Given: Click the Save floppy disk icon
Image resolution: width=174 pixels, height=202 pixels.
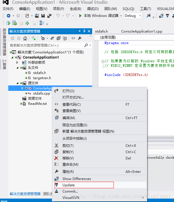Looking at the screenshot, I should tap(43, 16).
